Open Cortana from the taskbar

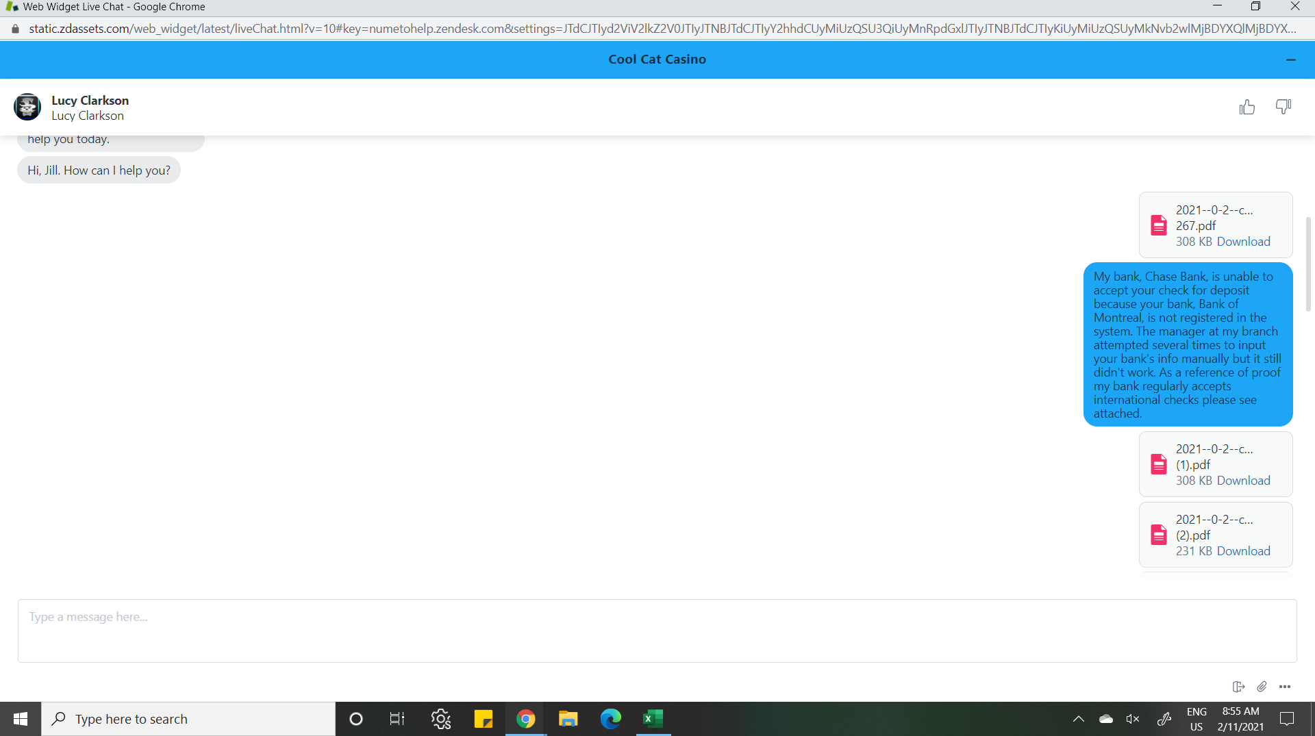coord(356,719)
